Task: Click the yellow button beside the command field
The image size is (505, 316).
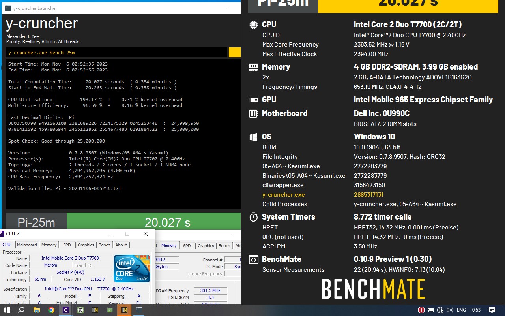Action: [235, 53]
